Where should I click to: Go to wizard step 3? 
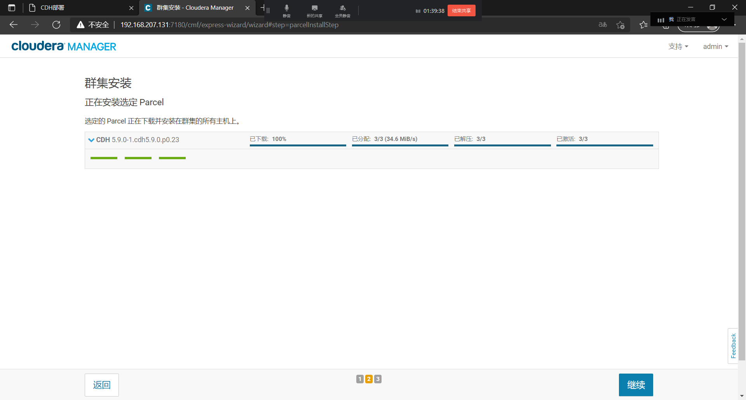[x=378, y=379]
